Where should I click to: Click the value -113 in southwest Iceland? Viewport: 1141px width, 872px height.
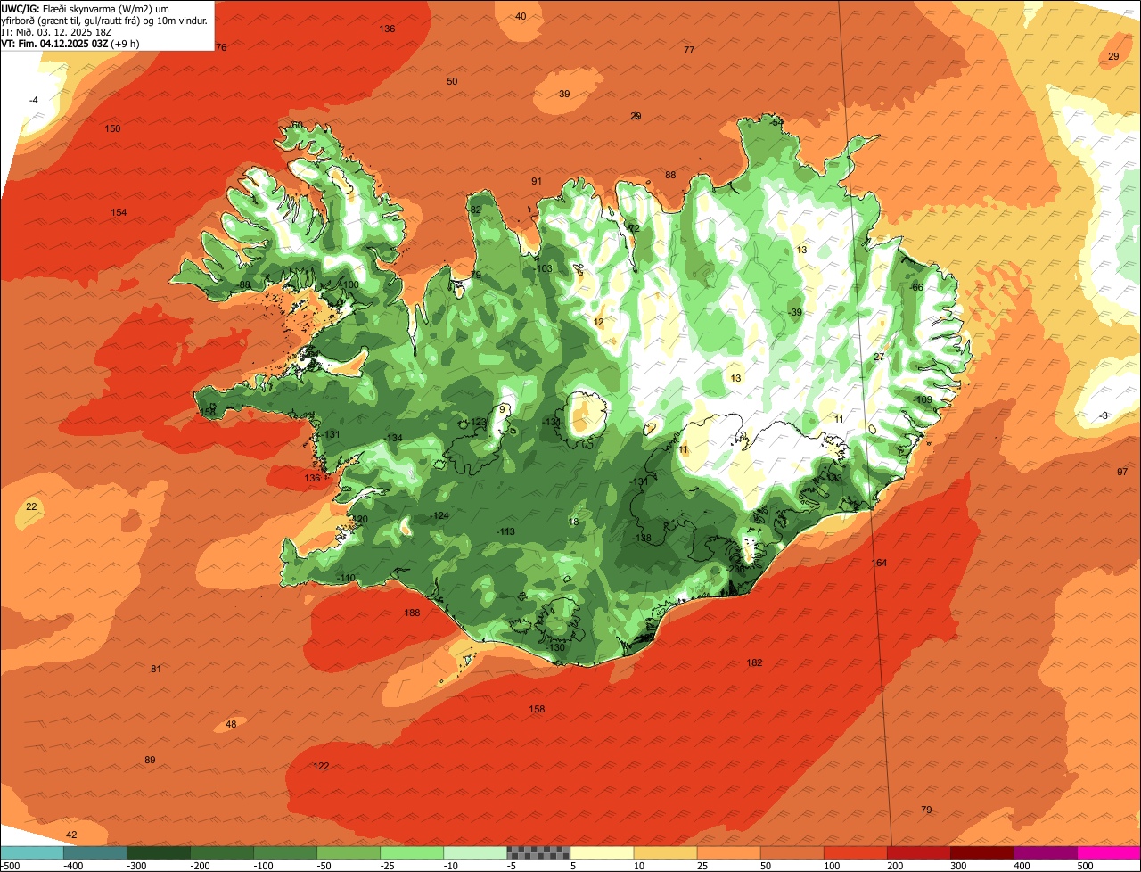505,531
